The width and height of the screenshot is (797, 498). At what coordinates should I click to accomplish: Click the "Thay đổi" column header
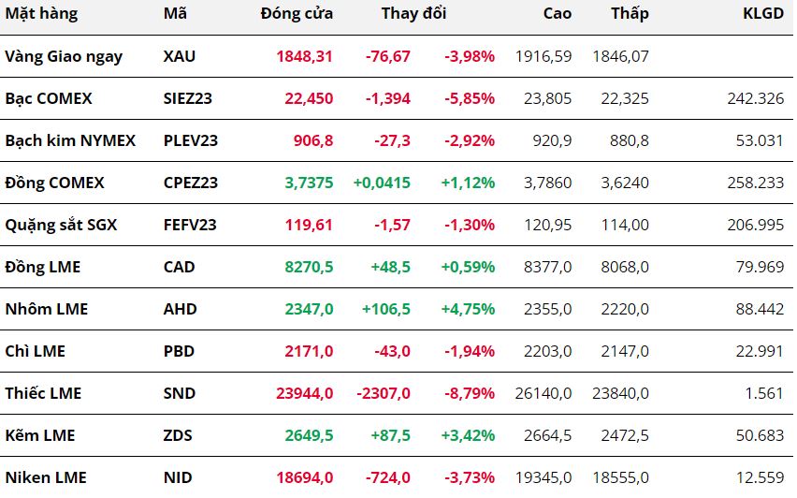413,14
